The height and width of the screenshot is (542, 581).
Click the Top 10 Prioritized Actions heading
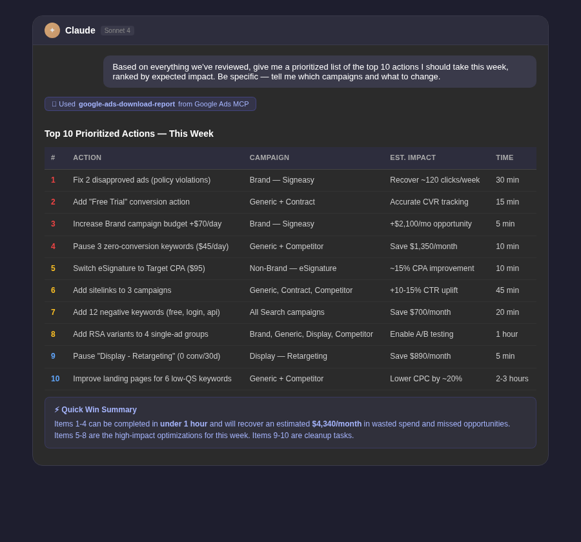pyautogui.click(x=129, y=134)
